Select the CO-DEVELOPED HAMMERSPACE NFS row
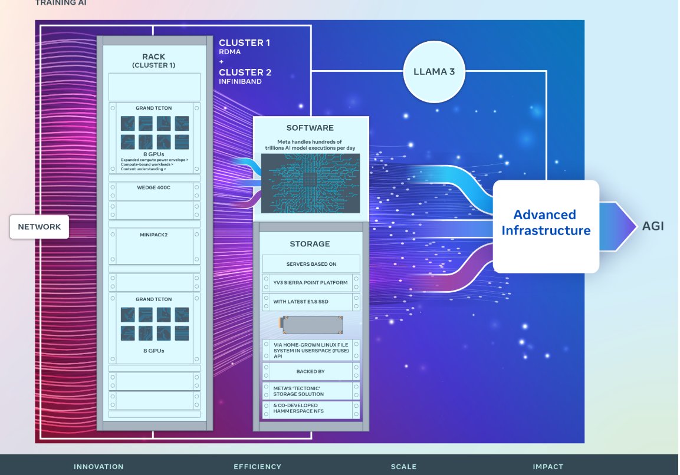 click(x=311, y=410)
